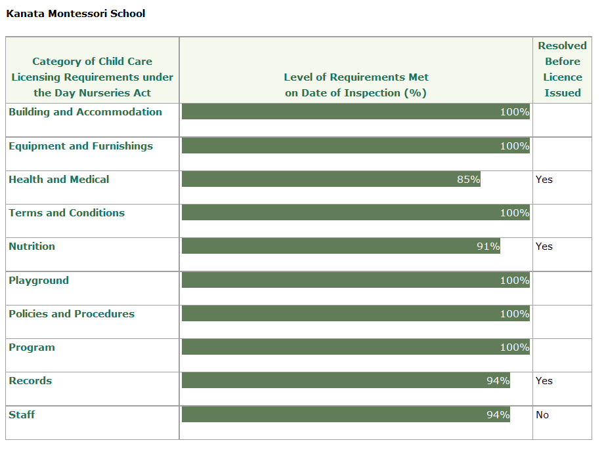
Task: Select the Terms and Conditions category
Action: tap(66, 213)
